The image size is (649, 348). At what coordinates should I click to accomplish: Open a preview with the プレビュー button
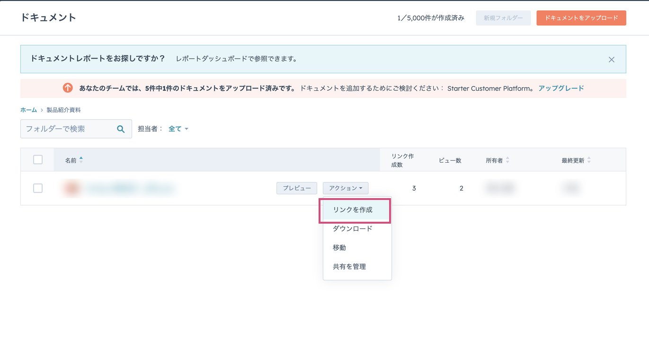pos(296,188)
